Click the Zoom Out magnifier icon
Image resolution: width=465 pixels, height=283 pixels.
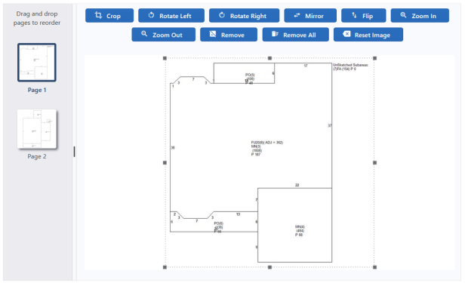click(144, 34)
